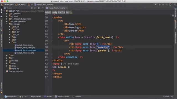Open the Search Everywhere magnifier icon
The width and height of the screenshot is (177, 99).
click(x=175, y=5)
